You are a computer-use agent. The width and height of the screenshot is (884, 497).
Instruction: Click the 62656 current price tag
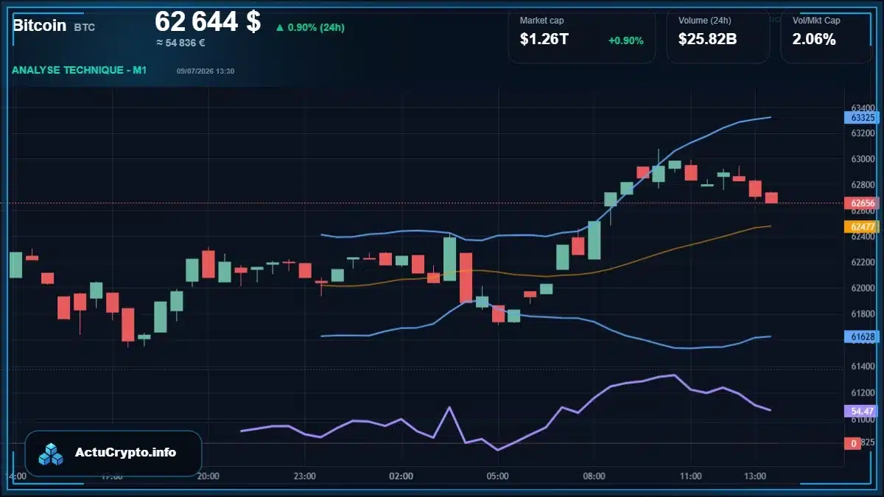click(862, 203)
